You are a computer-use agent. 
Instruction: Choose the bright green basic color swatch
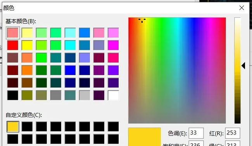(41, 58)
